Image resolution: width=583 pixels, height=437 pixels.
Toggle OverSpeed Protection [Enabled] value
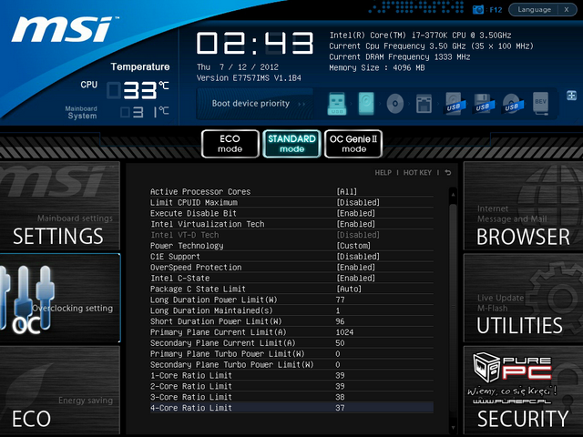[356, 267]
